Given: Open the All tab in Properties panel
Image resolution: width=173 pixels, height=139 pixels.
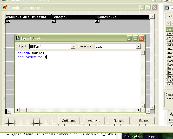Looking at the screenshot, I should click(x=170, y=16).
